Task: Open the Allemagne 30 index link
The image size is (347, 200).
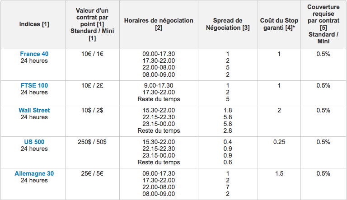Action: click(x=34, y=173)
